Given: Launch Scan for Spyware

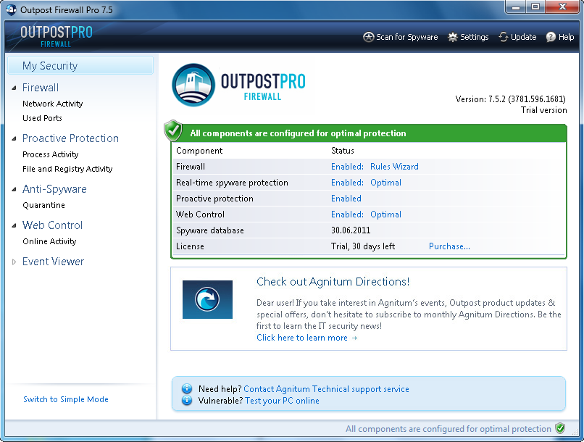Looking at the screenshot, I should (x=400, y=36).
